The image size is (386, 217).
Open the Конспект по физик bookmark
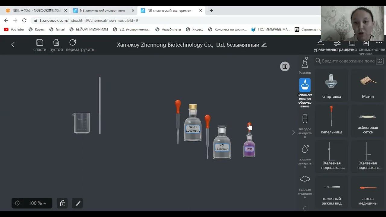(x=227, y=29)
